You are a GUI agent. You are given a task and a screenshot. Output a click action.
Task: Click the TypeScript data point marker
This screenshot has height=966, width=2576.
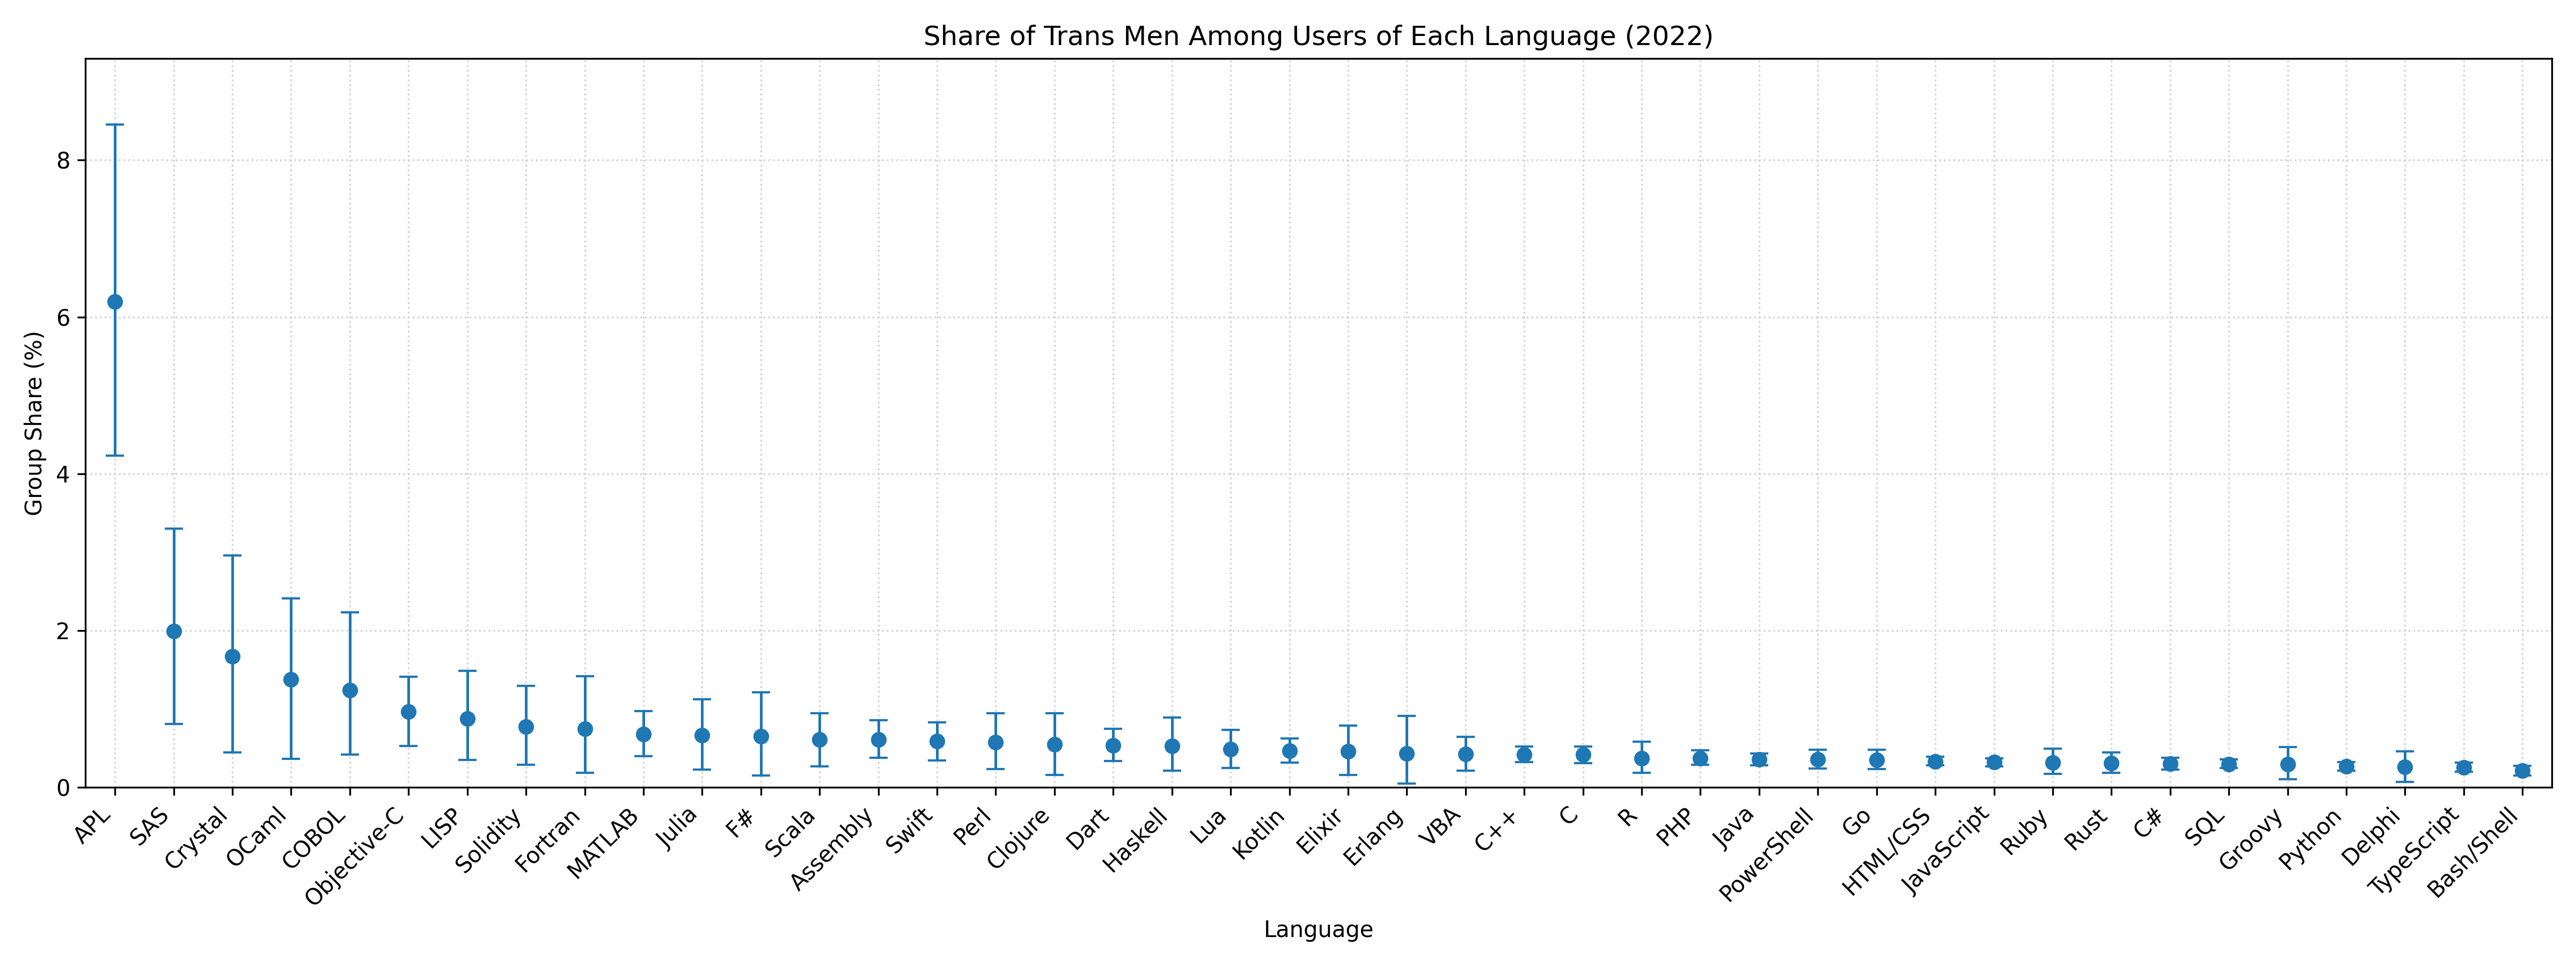tap(2464, 767)
